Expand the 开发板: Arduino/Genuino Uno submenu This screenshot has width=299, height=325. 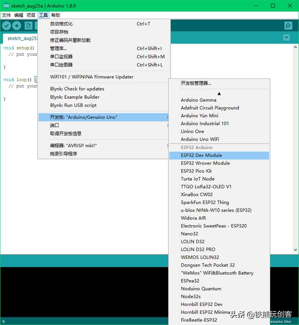pyautogui.click(x=104, y=117)
